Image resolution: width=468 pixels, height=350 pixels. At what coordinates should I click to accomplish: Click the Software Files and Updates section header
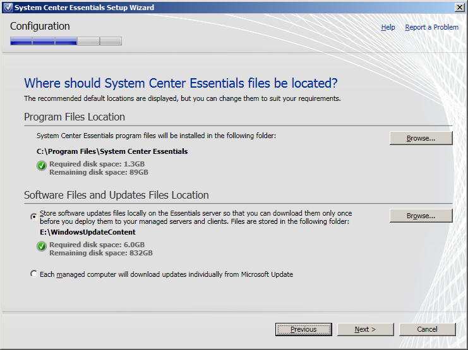point(116,195)
